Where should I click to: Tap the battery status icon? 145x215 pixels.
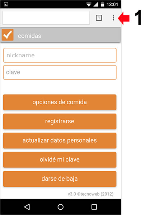tap(102, 4)
